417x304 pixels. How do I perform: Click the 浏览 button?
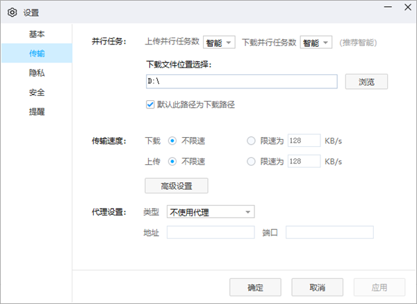point(366,81)
